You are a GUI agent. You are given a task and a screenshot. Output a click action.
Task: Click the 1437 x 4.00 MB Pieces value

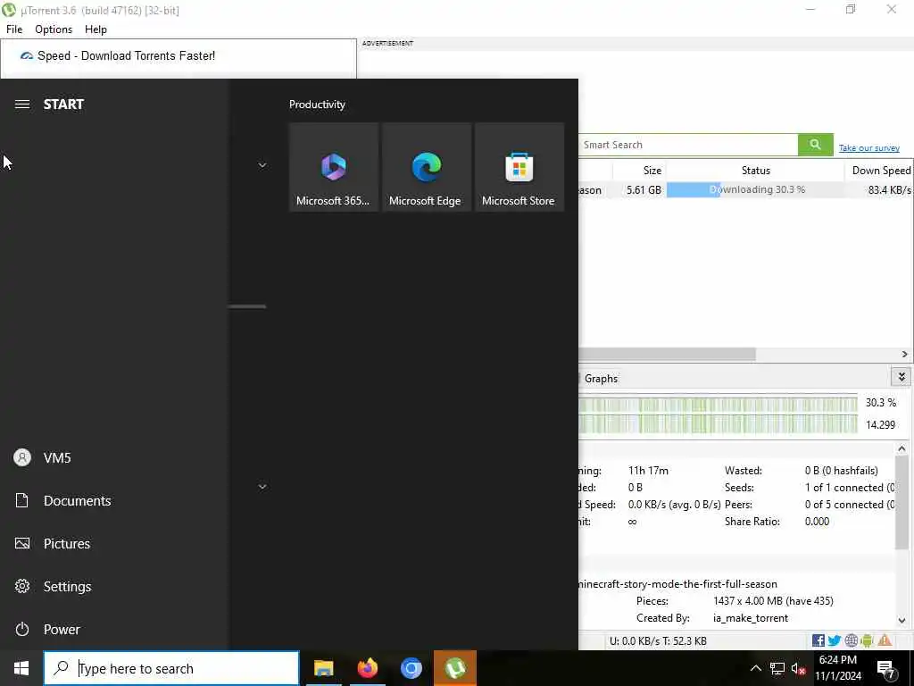pos(773,601)
